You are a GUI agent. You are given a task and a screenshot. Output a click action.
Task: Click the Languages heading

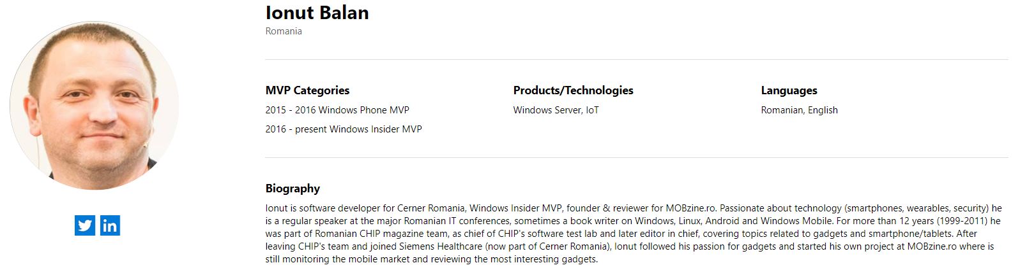click(x=789, y=90)
